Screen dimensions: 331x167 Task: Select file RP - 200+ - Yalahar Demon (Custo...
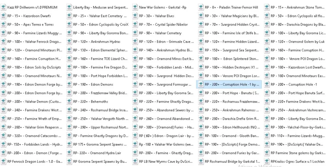point(34,102)
